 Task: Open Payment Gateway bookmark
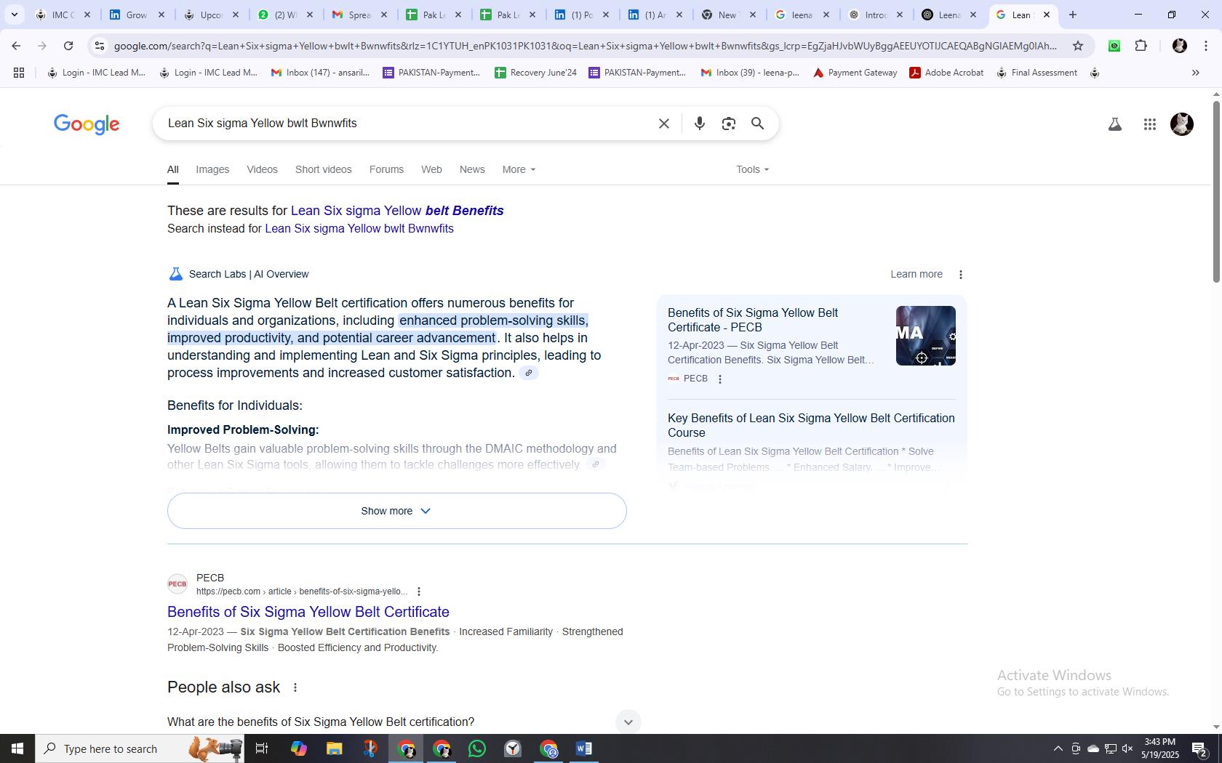(855, 73)
